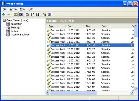This screenshot has width=139, height=101.
Task: Click the Internet Explorer log icon
Action: (x=8, y=35)
